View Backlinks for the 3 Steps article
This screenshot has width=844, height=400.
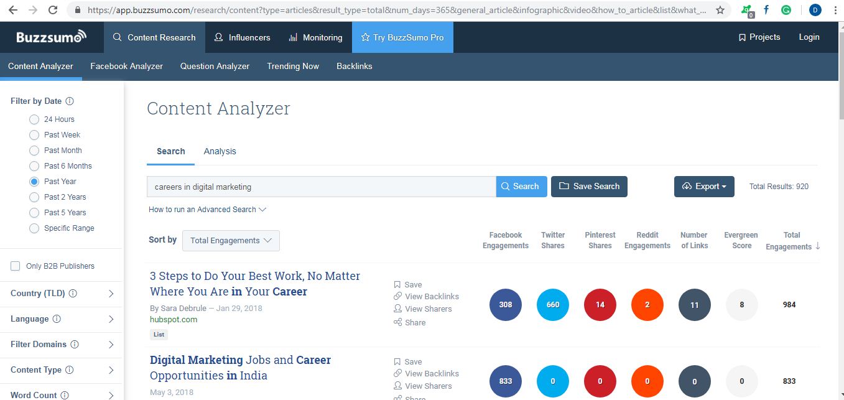coord(426,296)
